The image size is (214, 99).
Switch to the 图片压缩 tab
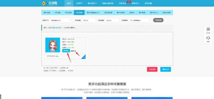pos(47,13)
